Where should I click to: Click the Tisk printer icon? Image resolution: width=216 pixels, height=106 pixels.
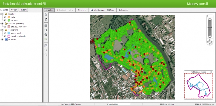pyautogui.click(x=108, y=10)
